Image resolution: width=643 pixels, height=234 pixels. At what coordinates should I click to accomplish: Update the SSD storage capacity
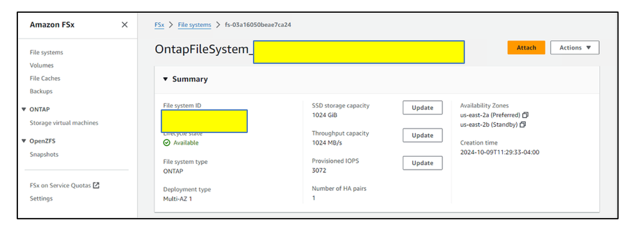(422, 108)
